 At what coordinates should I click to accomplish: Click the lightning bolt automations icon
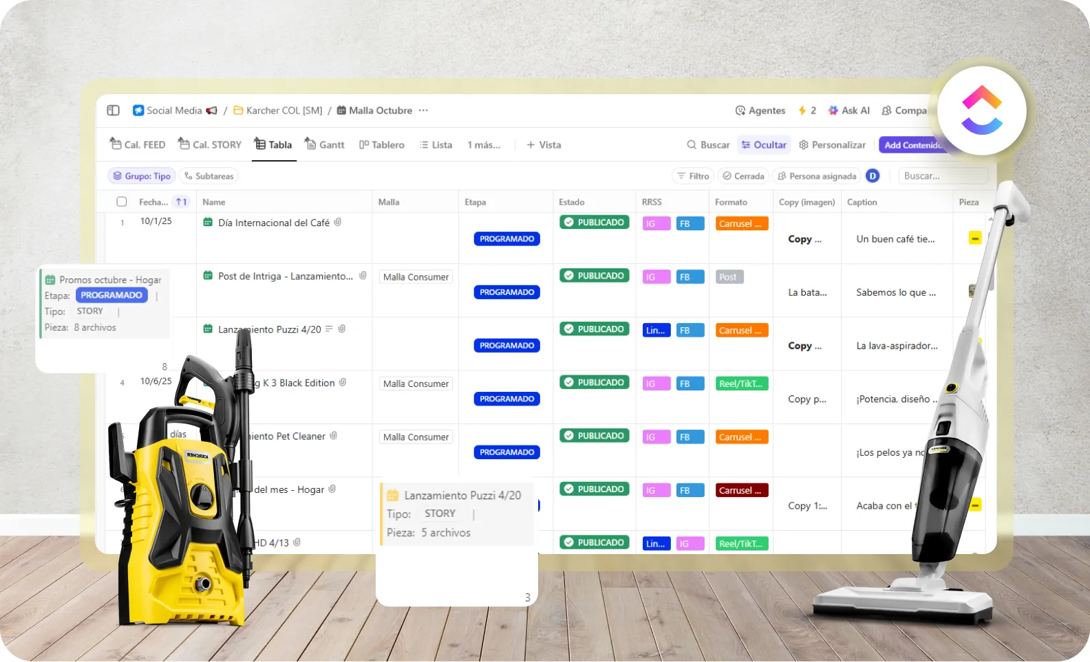tap(802, 111)
